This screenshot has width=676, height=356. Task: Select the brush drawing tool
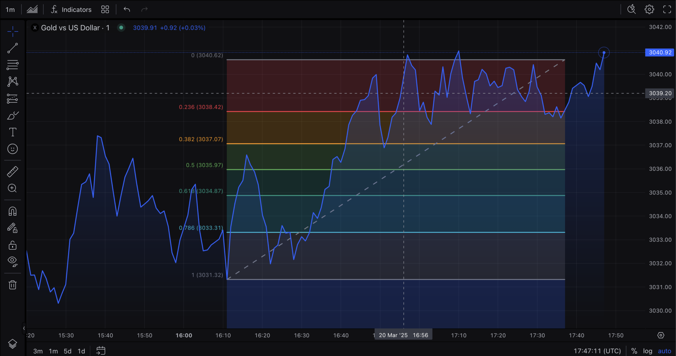pos(13,115)
